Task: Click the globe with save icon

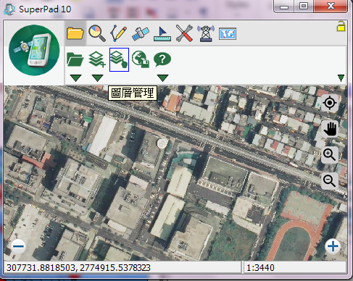Action: (141, 59)
